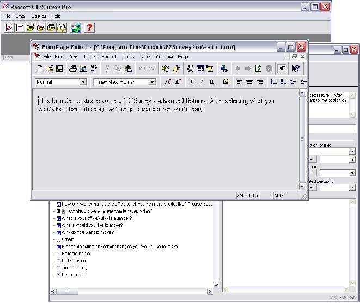Open Insert menu in FrontPage Editor
360x303 pixels.
coord(90,56)
